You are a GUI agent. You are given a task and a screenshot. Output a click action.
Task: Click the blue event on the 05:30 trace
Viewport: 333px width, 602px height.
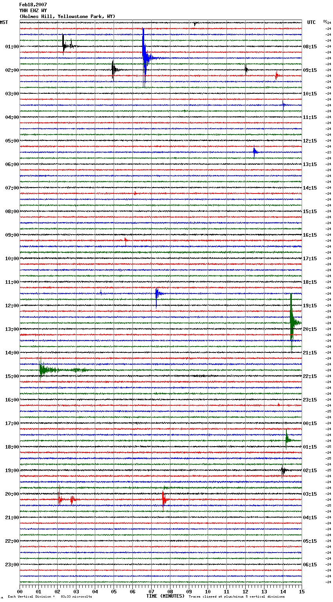pos(255,151)
